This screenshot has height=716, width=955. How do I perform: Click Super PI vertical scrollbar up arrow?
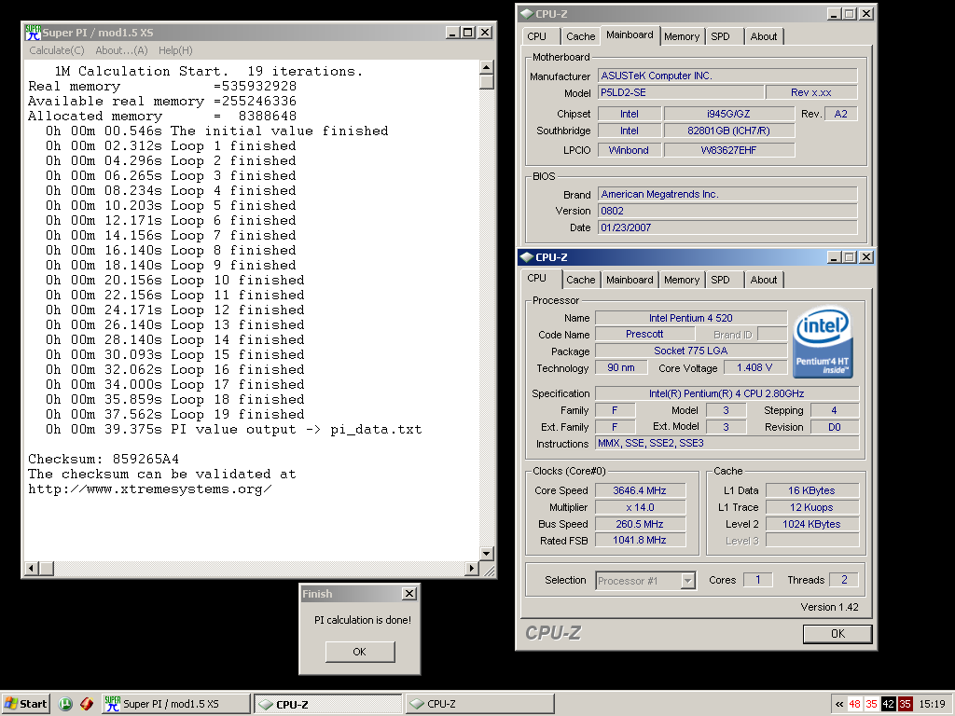[487, 67]
